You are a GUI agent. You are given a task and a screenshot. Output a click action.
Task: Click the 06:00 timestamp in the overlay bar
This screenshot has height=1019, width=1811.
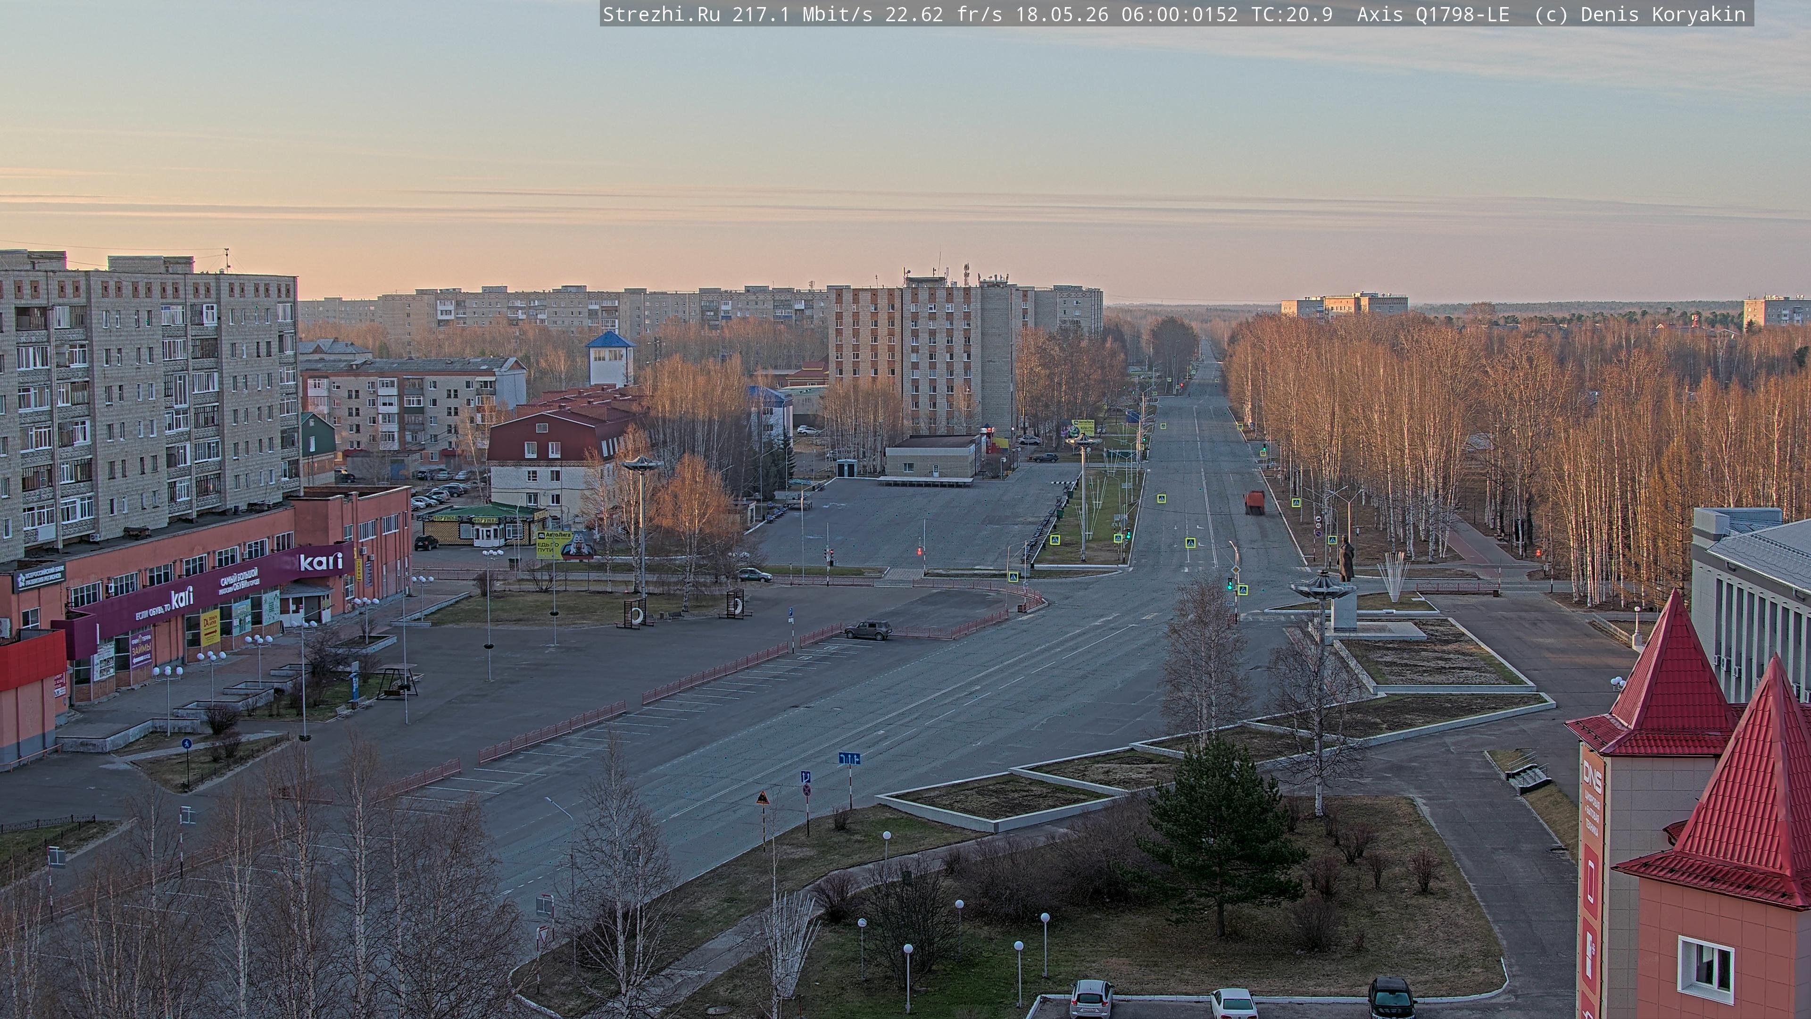pos(1179,15)
